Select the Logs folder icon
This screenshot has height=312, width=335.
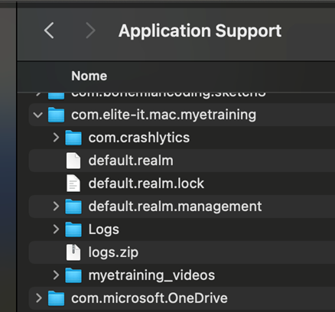pos(73,229)
